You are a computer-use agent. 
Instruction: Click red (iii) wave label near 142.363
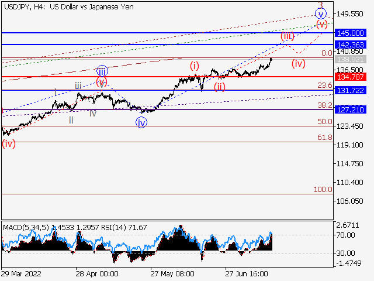287,36
